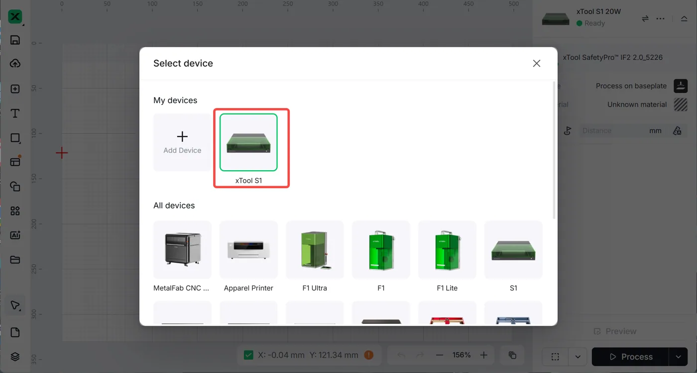Toggle the green position checkbox

point(248,355)
